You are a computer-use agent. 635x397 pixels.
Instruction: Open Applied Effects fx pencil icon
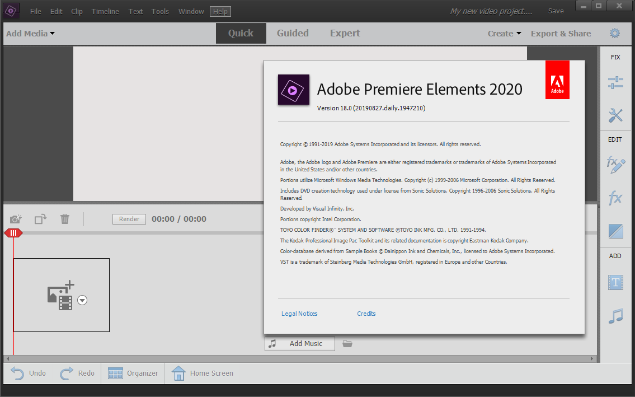(x=615, y=165)
